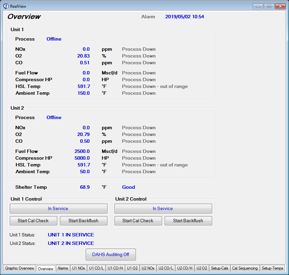The width and height of the screenshot is (289, 275).
Task: Open the Alarms tab
Action: [x=63, y=268]
